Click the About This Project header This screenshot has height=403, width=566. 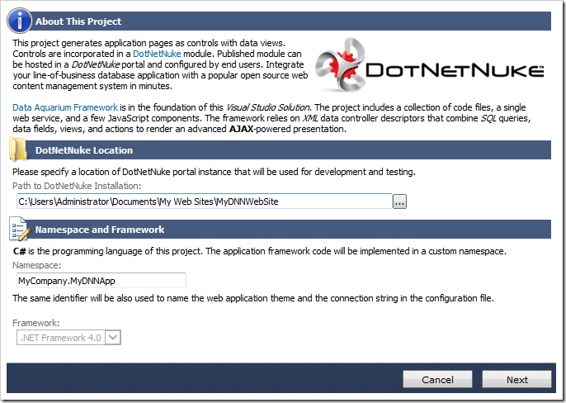click(x=78, y=21)
